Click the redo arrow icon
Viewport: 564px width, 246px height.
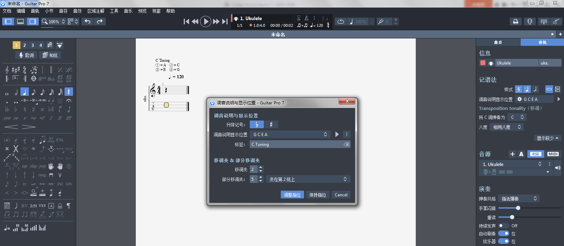(x=100, y=21)
